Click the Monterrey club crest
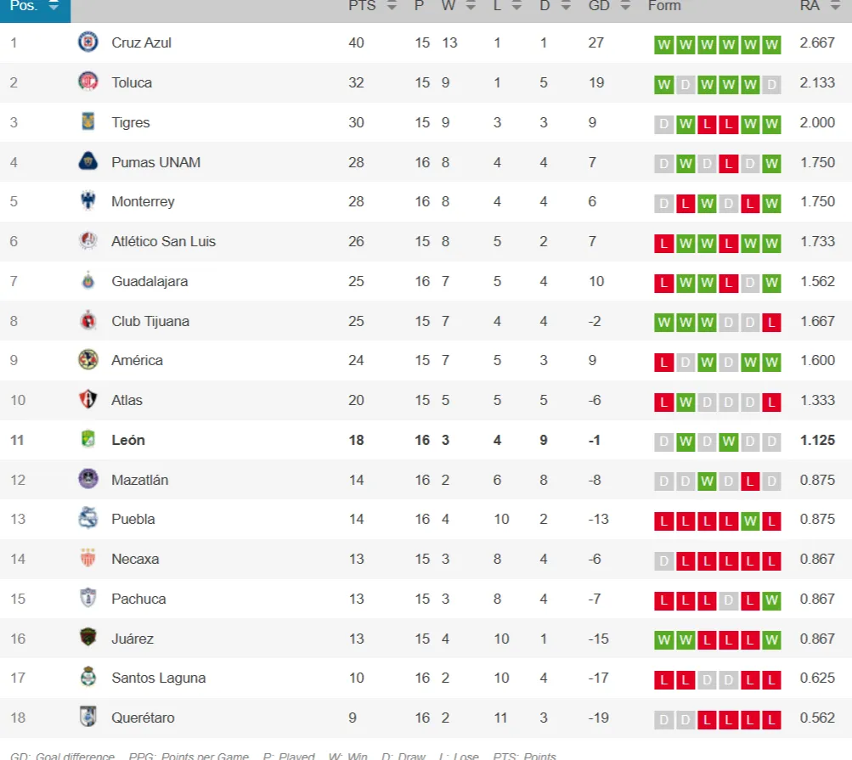This screenshot has height=760, width=852. pos(87,201)
